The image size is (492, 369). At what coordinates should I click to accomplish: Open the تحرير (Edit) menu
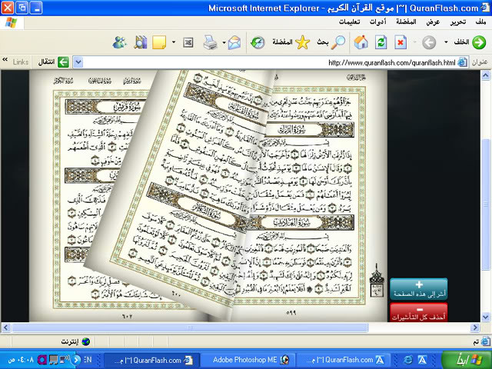point(458,22)
